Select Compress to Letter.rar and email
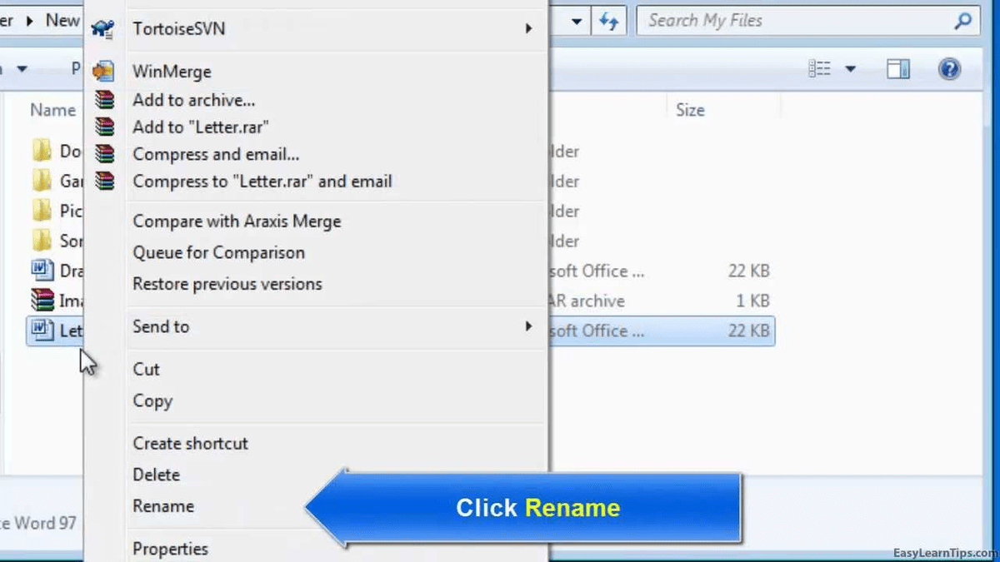1000x562 pixels. click(x=262, y=181)
